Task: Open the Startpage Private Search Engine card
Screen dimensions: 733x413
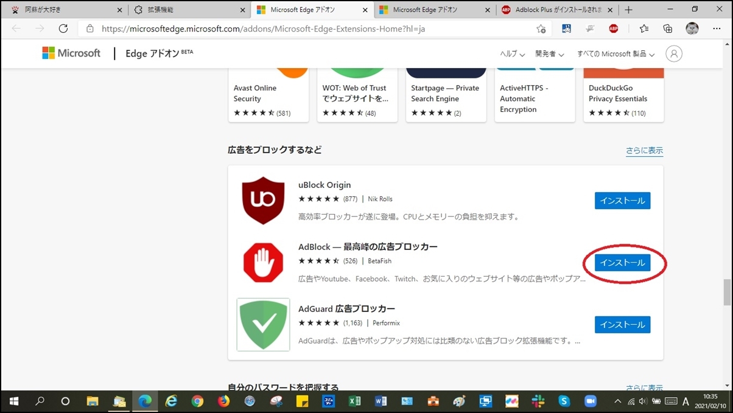Action: tap(446, 94)
